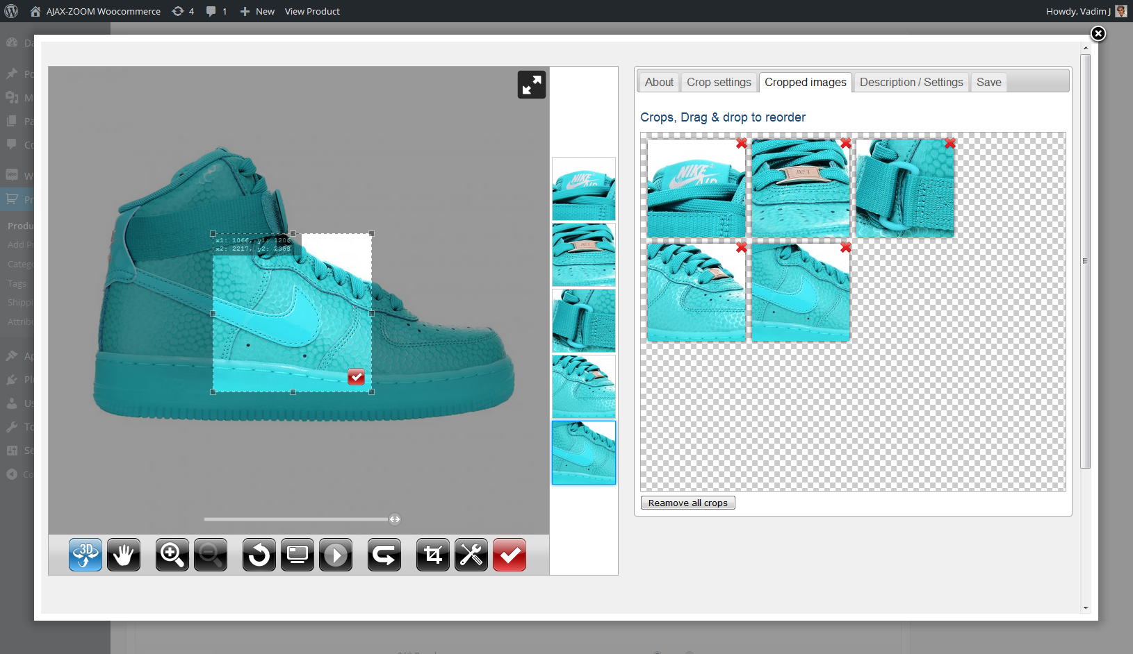Click scrollbar up arrow in modal

pos(1086,49)
